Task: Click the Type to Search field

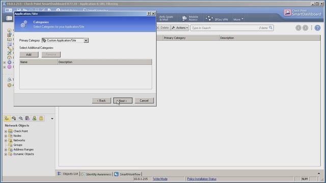Action: click(x=225, y=28)
